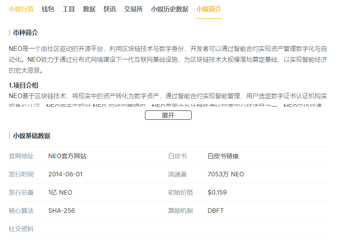Switch to the 交易所 tab
The image size is (337, 243).
tap(133, 9)
